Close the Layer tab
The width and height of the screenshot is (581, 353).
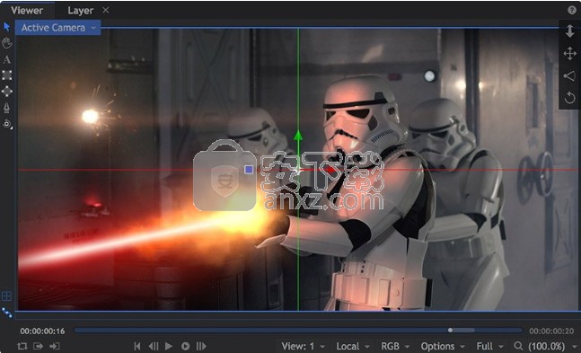coord(106,10)
